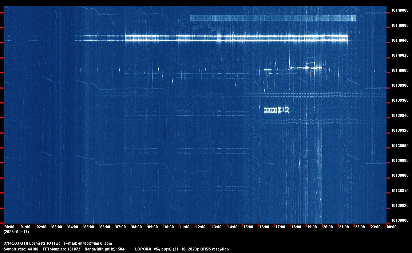Screen dimensions: 412x253
Task: Click the 10139920 frequency label
Action: [400, 131]
